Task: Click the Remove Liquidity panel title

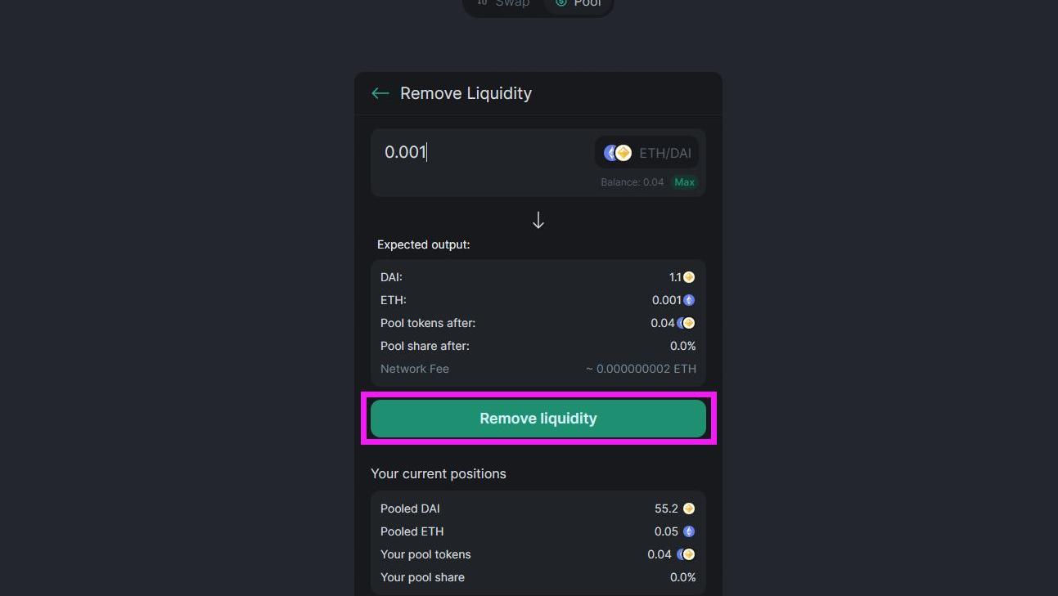Action: coord(466,93)
